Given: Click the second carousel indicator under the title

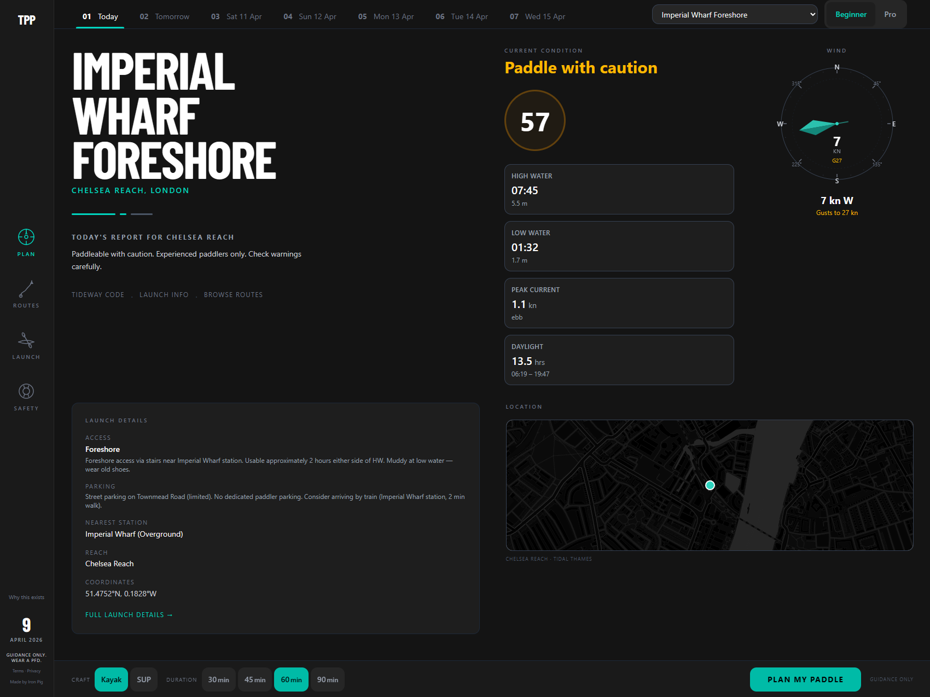Looking at the screenshot, I should click(123, 214).
